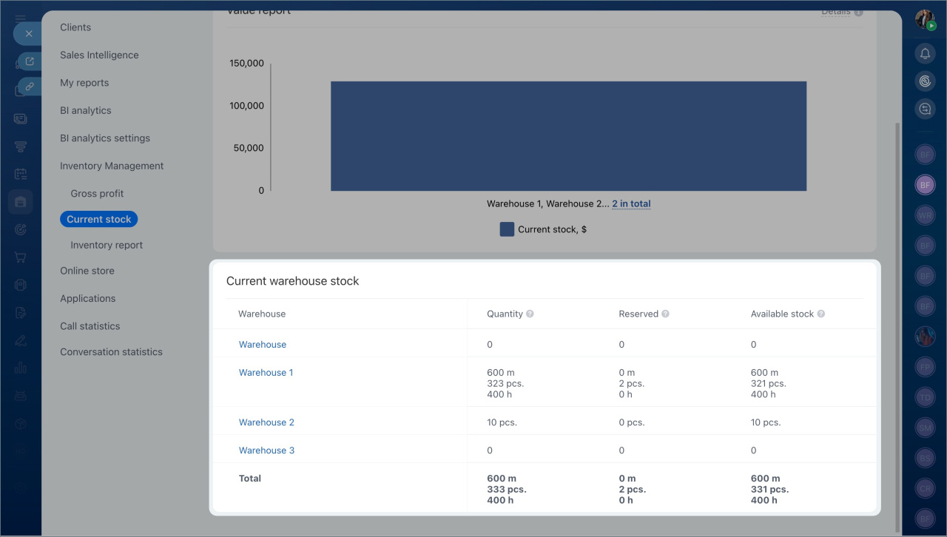Click the shopping cart icon in sidebar

[x=21, y=257]
